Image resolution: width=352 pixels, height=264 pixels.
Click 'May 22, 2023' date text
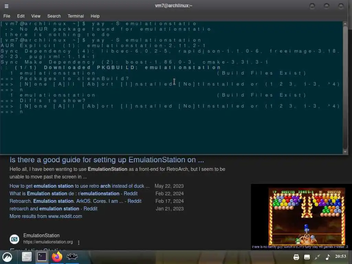click(x=169, y=186)
